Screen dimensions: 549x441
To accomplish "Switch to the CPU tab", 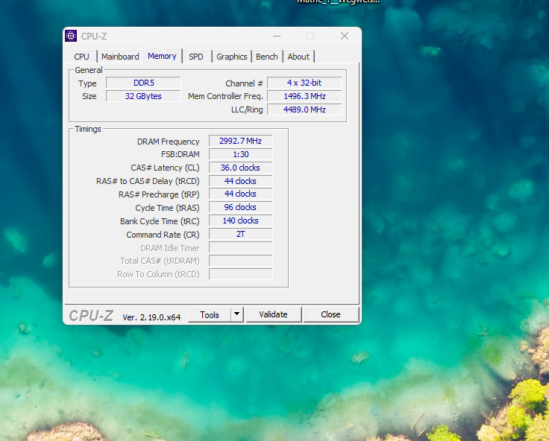I will (x=81, y=57).
